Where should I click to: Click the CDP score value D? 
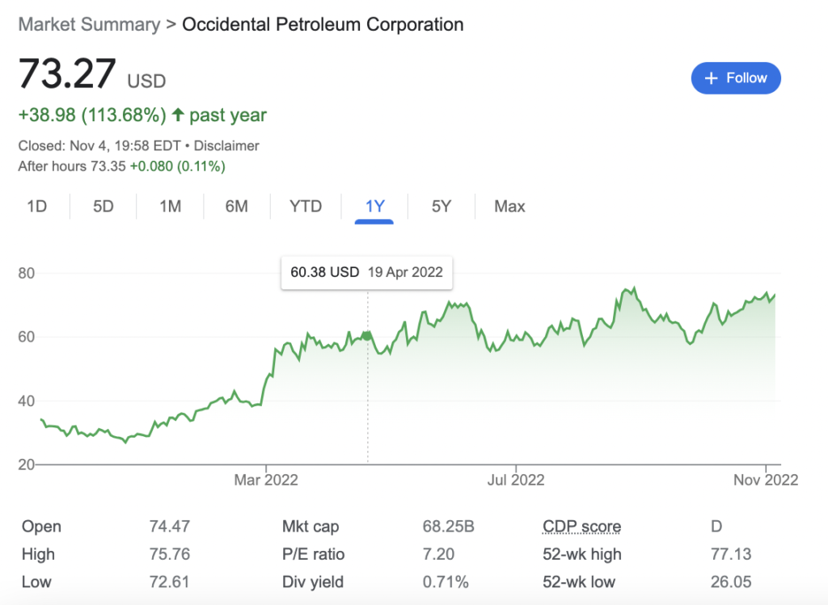pos(716,527)
